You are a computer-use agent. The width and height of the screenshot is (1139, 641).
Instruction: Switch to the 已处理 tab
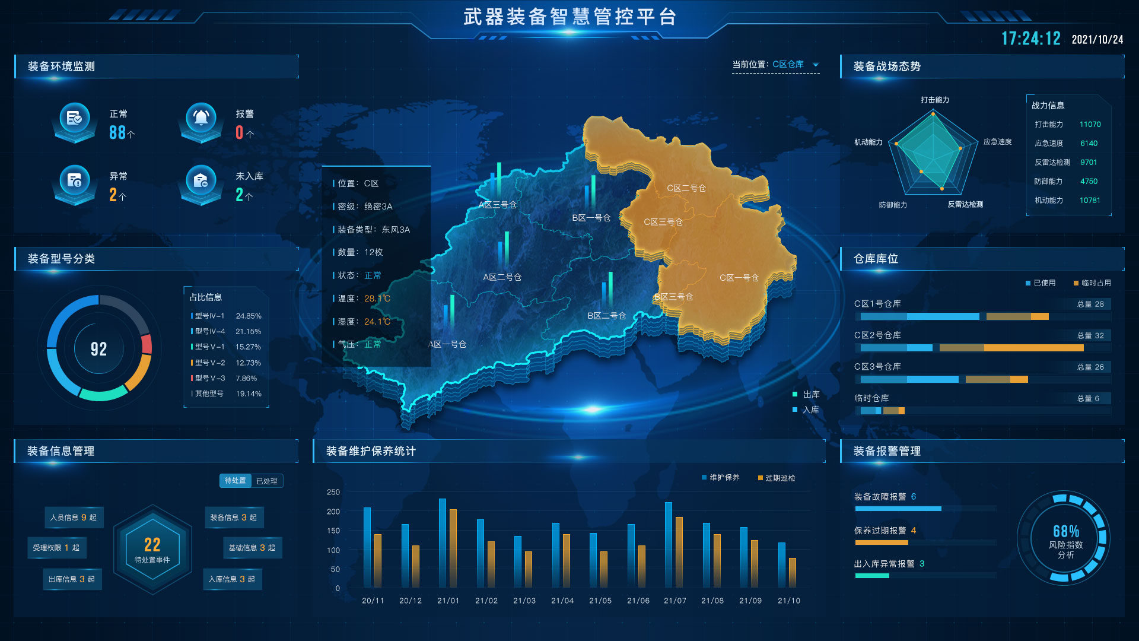267,481
